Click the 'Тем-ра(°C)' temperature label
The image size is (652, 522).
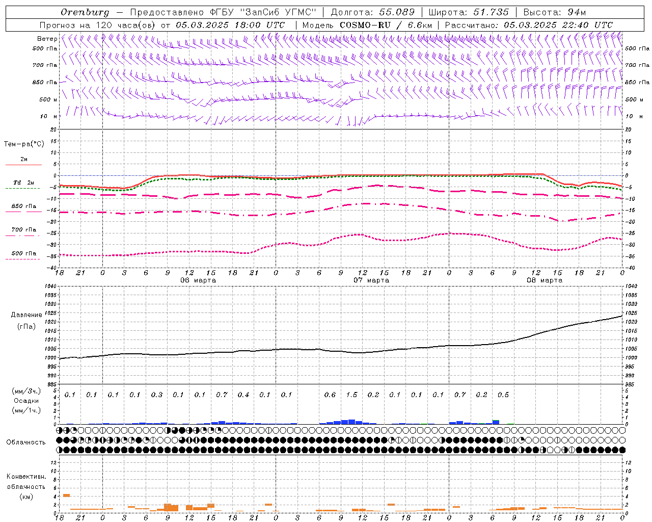tap(24, 144)
